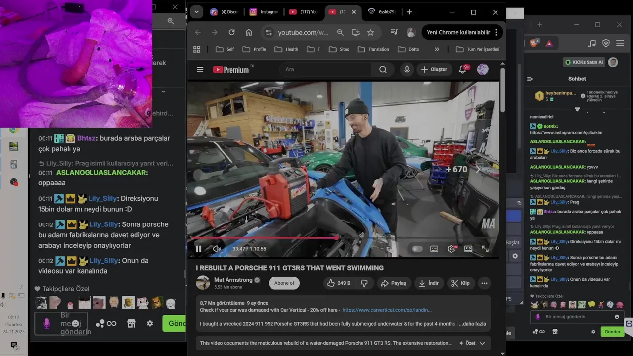Open settings gear in left chat popup
The image size is (633, 356).
point(150,323)
